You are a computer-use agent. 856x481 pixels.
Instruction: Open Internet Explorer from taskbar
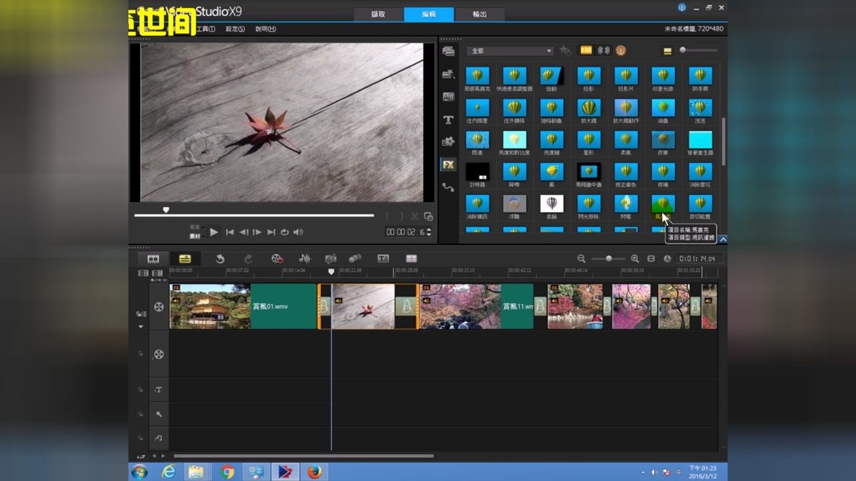[169, 472]
